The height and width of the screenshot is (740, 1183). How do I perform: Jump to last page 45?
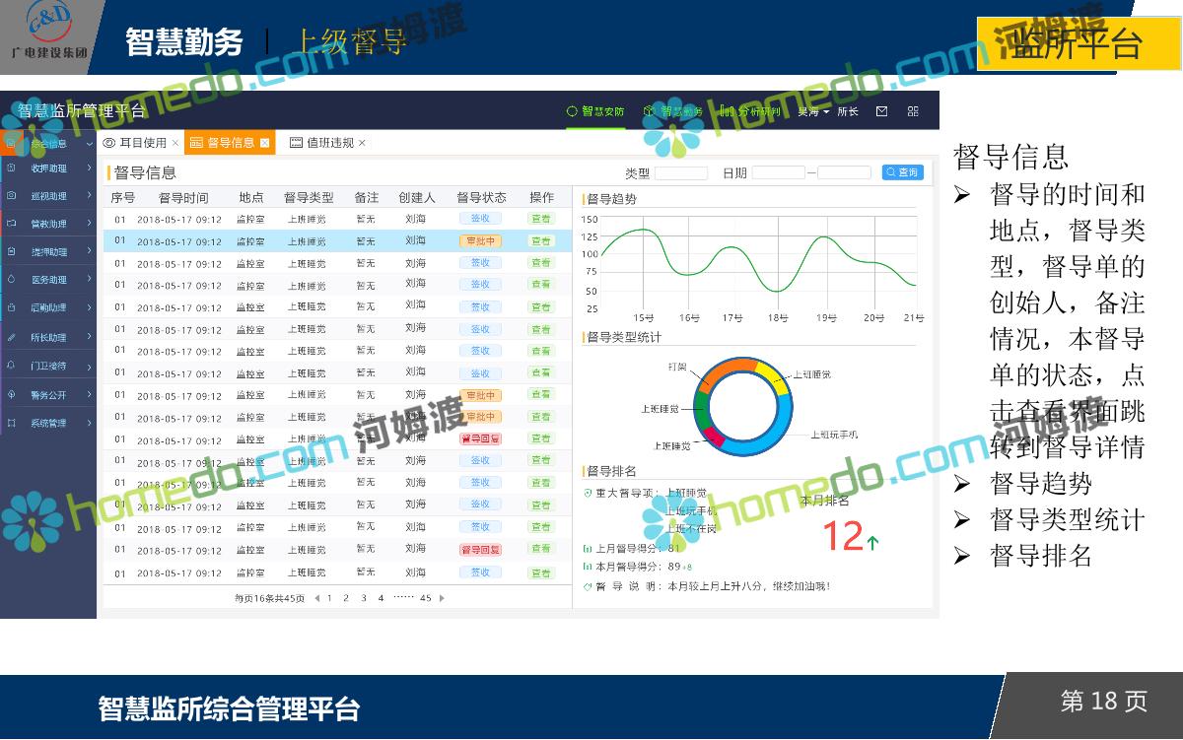point(426,598)
